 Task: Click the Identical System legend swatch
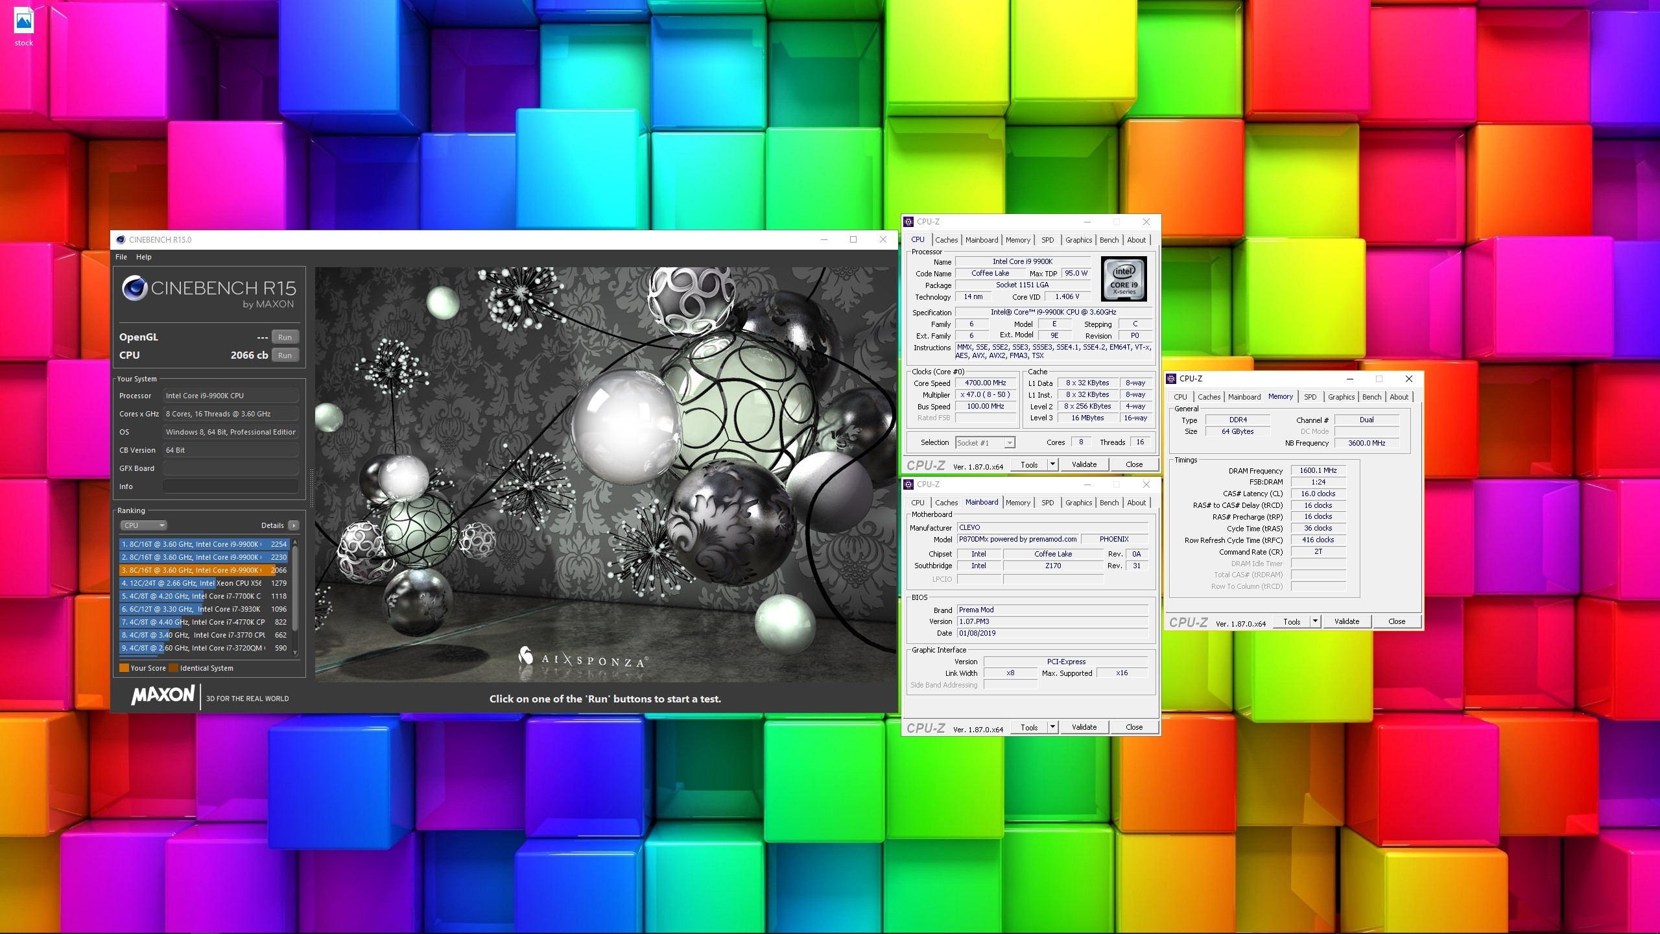coord(173,668)
